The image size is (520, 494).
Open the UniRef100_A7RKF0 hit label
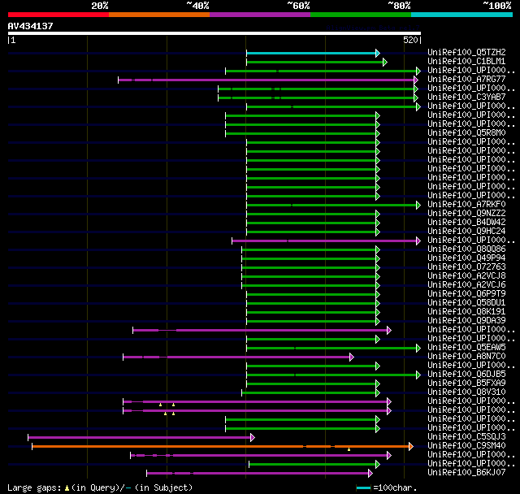pos(466,205)
